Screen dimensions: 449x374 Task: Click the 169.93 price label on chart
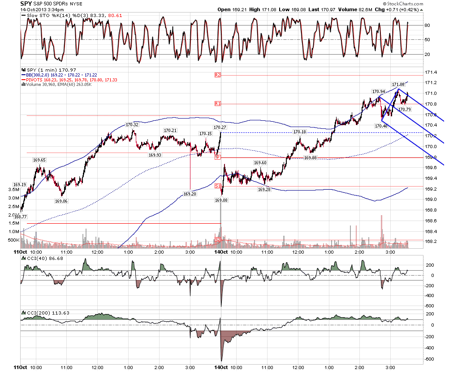(x=155, y=155)
